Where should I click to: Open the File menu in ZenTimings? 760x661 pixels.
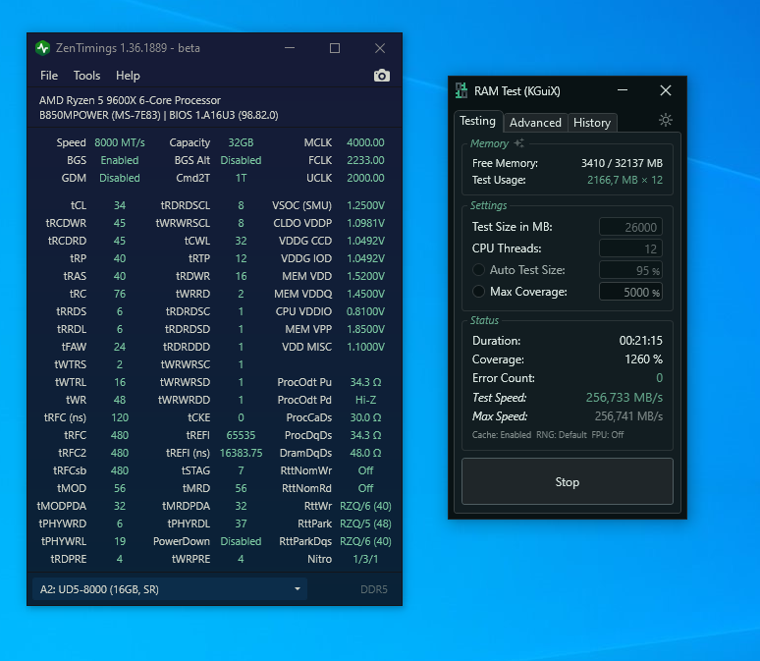49,76
